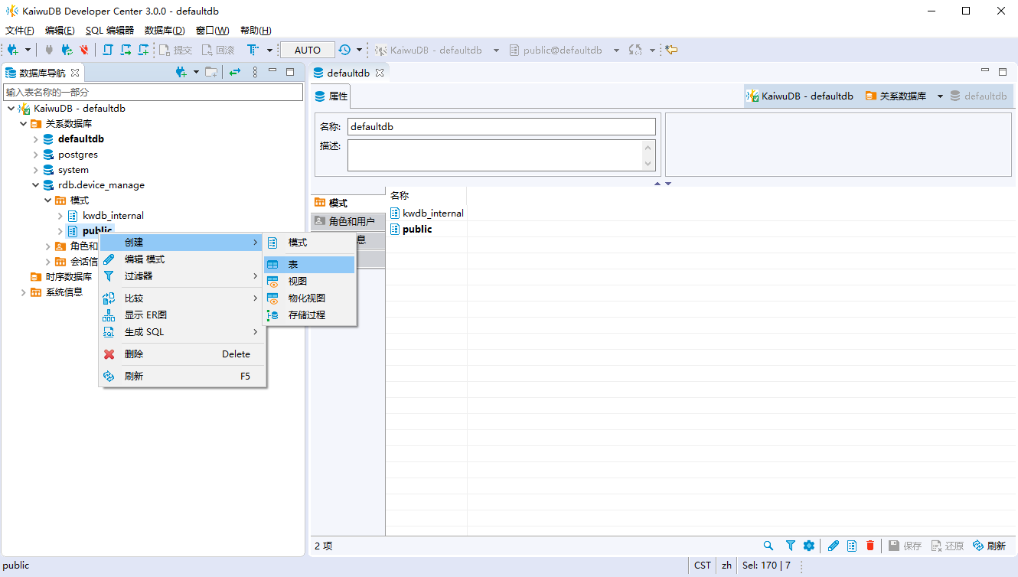
Task: Open the public@defaultdb schema dropdown arrow
Action: [617, 51]
